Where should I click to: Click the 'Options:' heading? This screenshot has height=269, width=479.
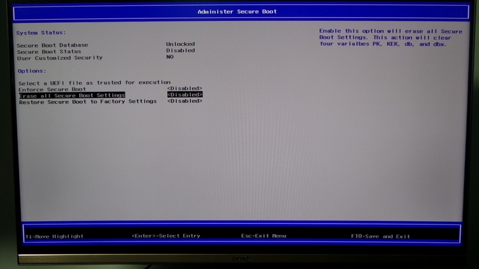pyautogui.click(x=32, y=71)
